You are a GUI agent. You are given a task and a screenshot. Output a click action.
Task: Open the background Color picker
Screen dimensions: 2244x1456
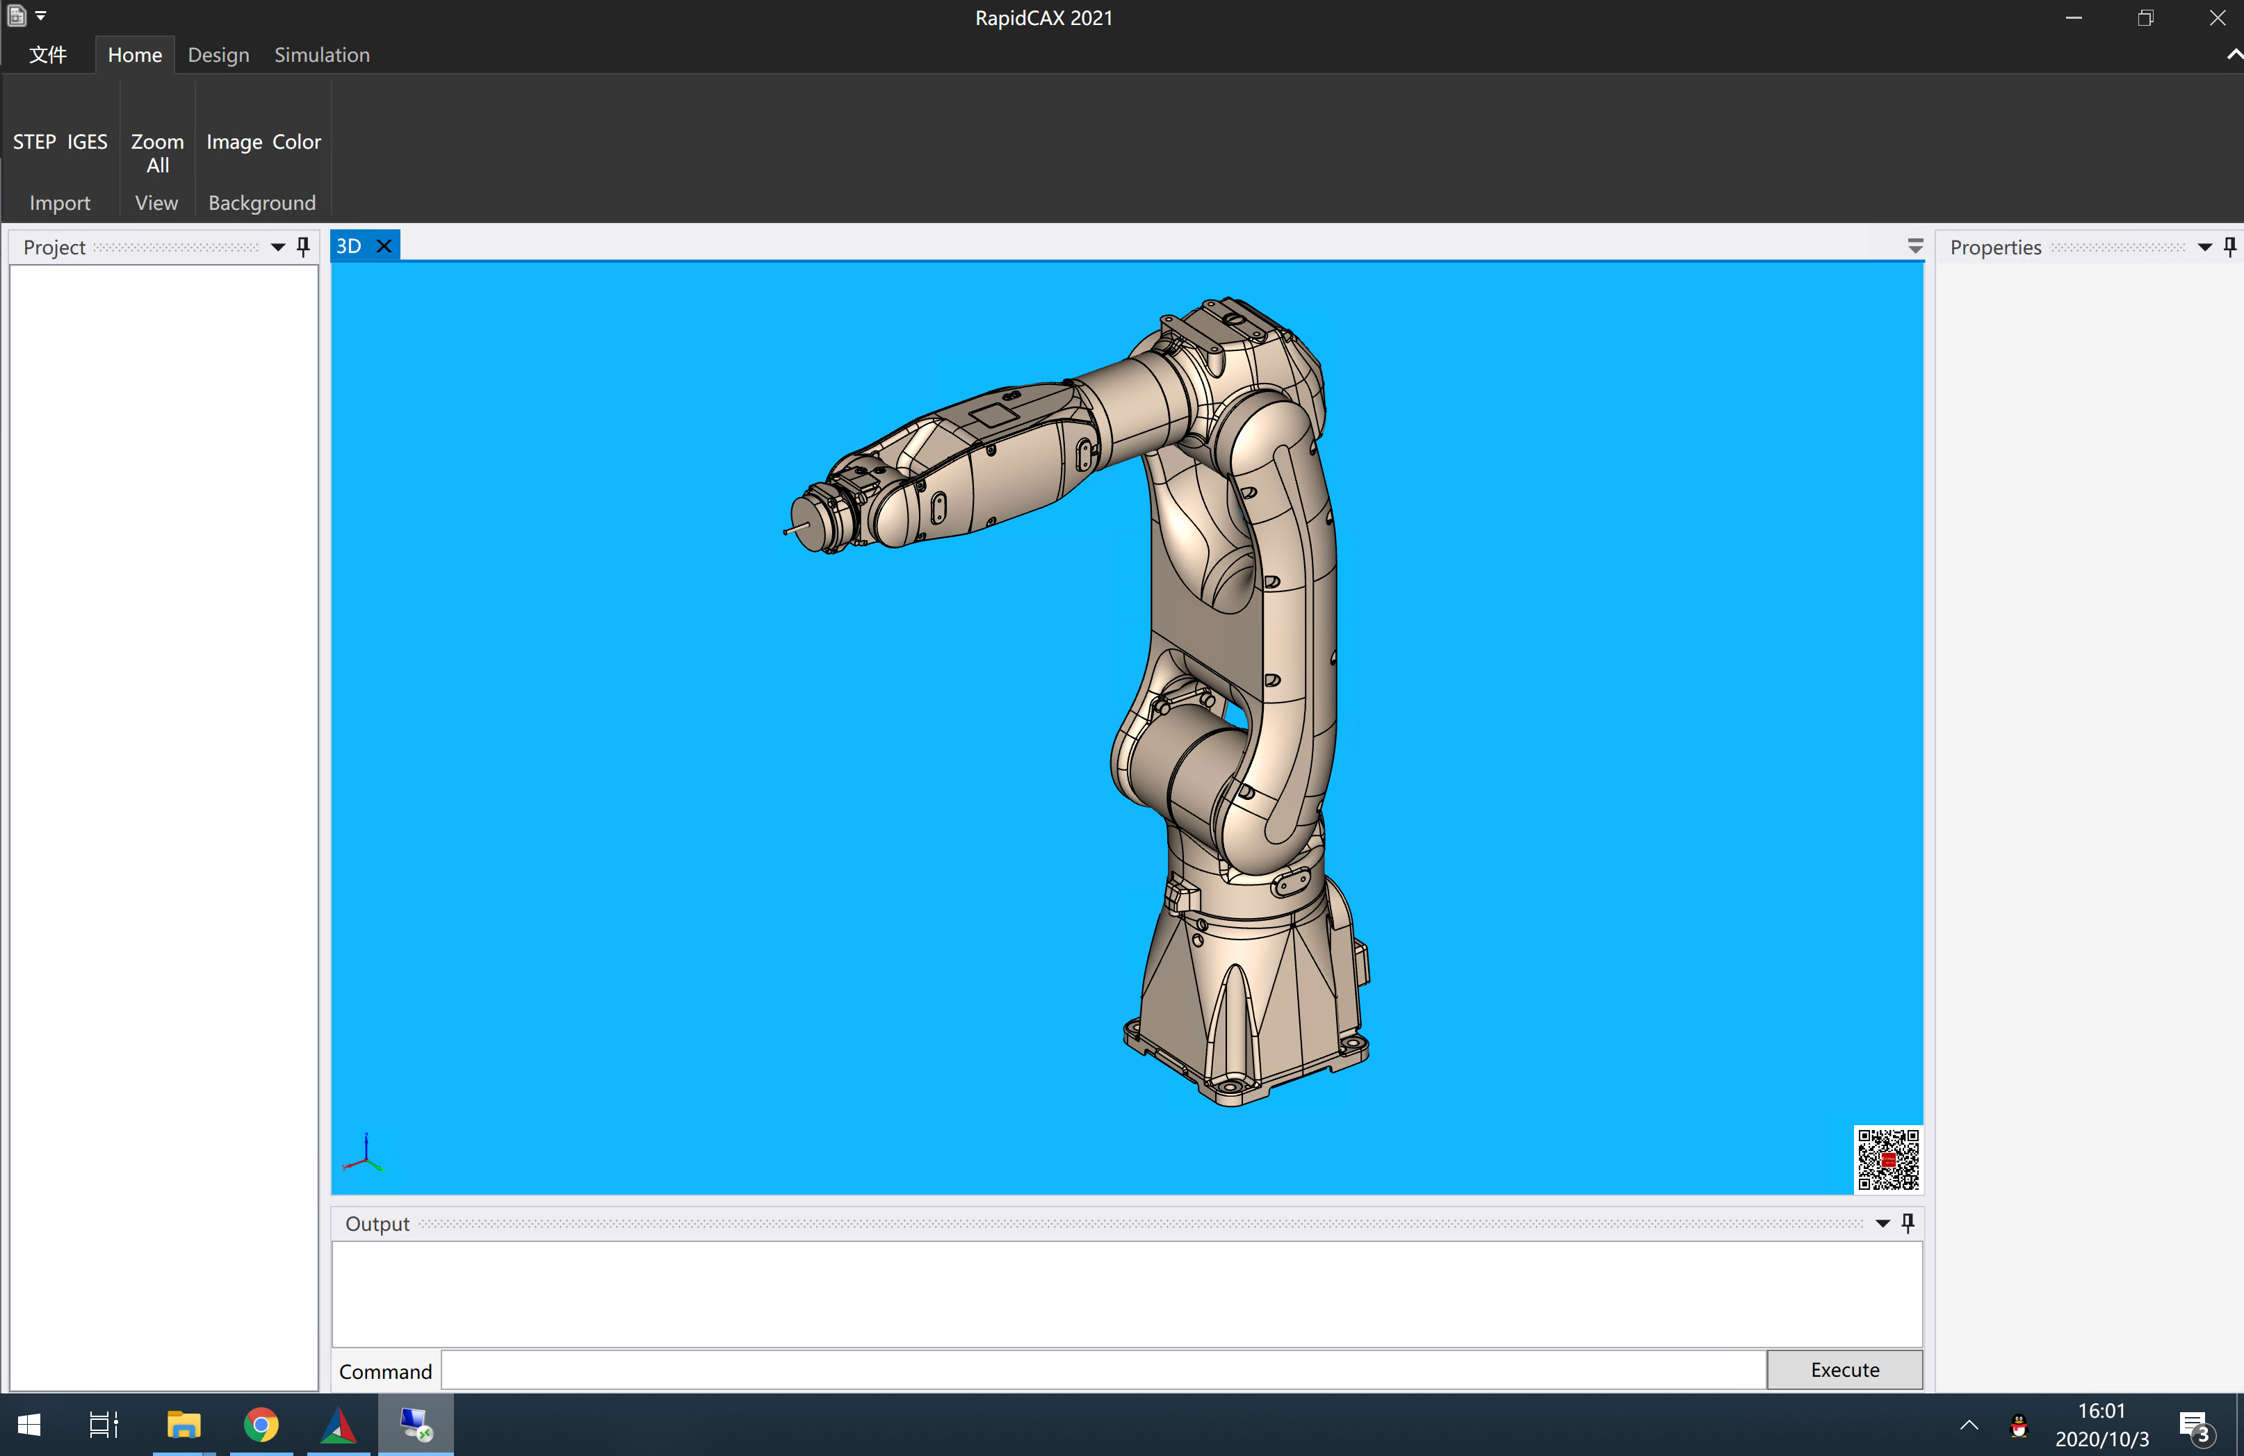coord(296,141)
